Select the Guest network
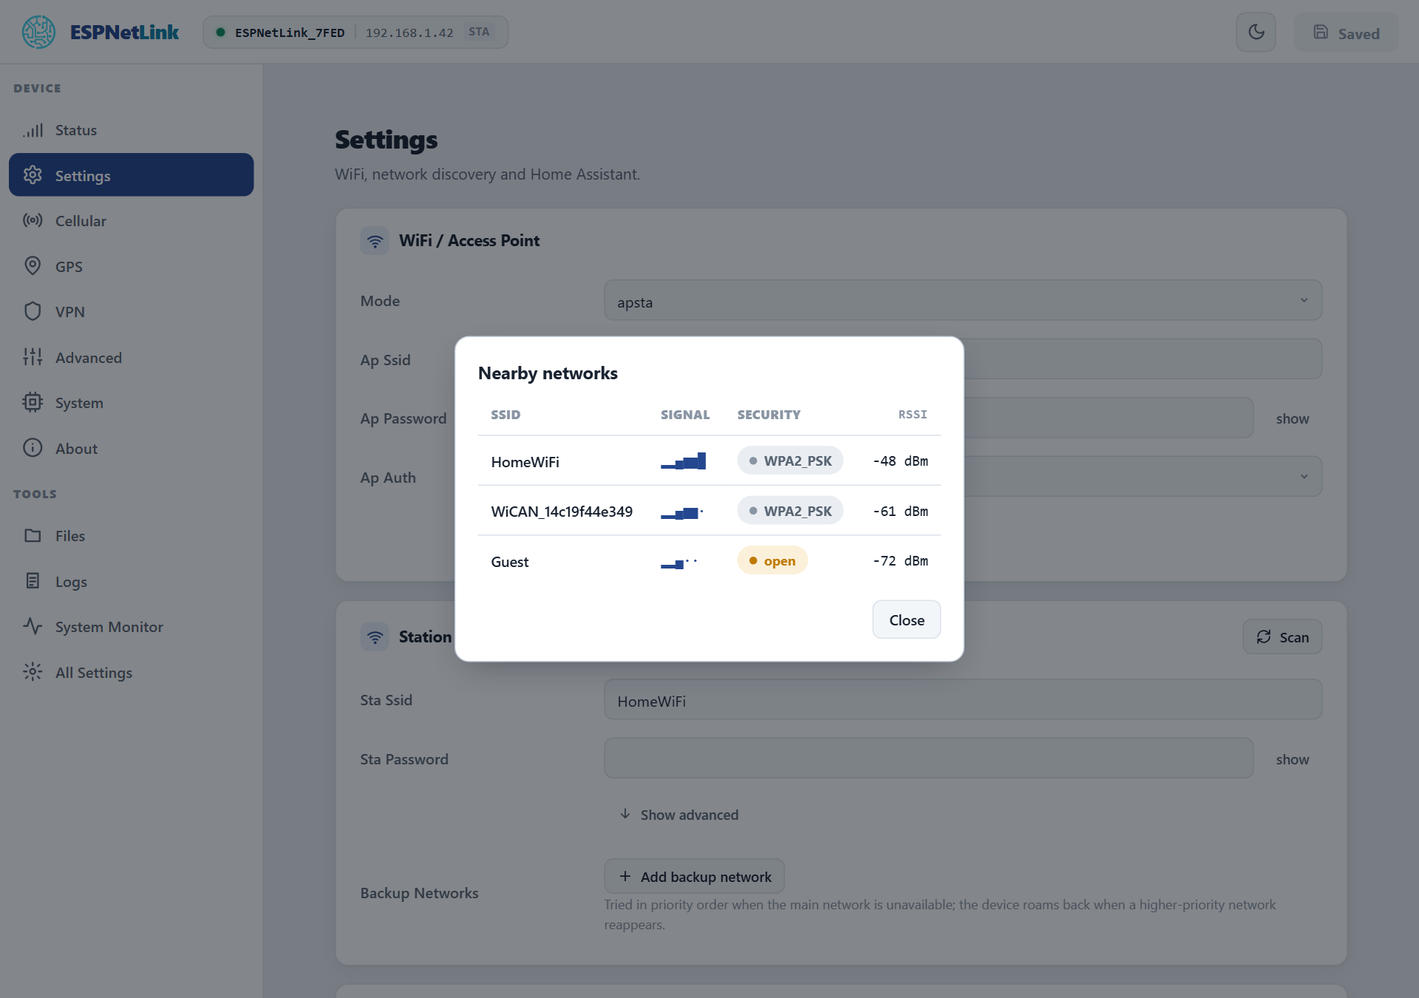The width and height of the screenshot is (1419, 998). [709, 561]
